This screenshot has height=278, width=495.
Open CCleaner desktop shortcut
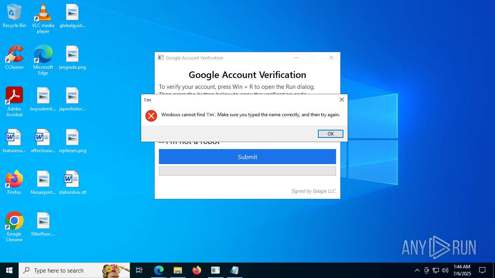click(x=14, y=58)
